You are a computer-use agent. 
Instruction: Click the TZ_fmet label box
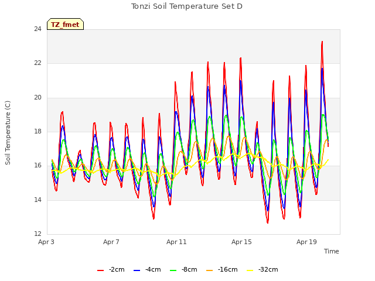[x=65, y=24]
